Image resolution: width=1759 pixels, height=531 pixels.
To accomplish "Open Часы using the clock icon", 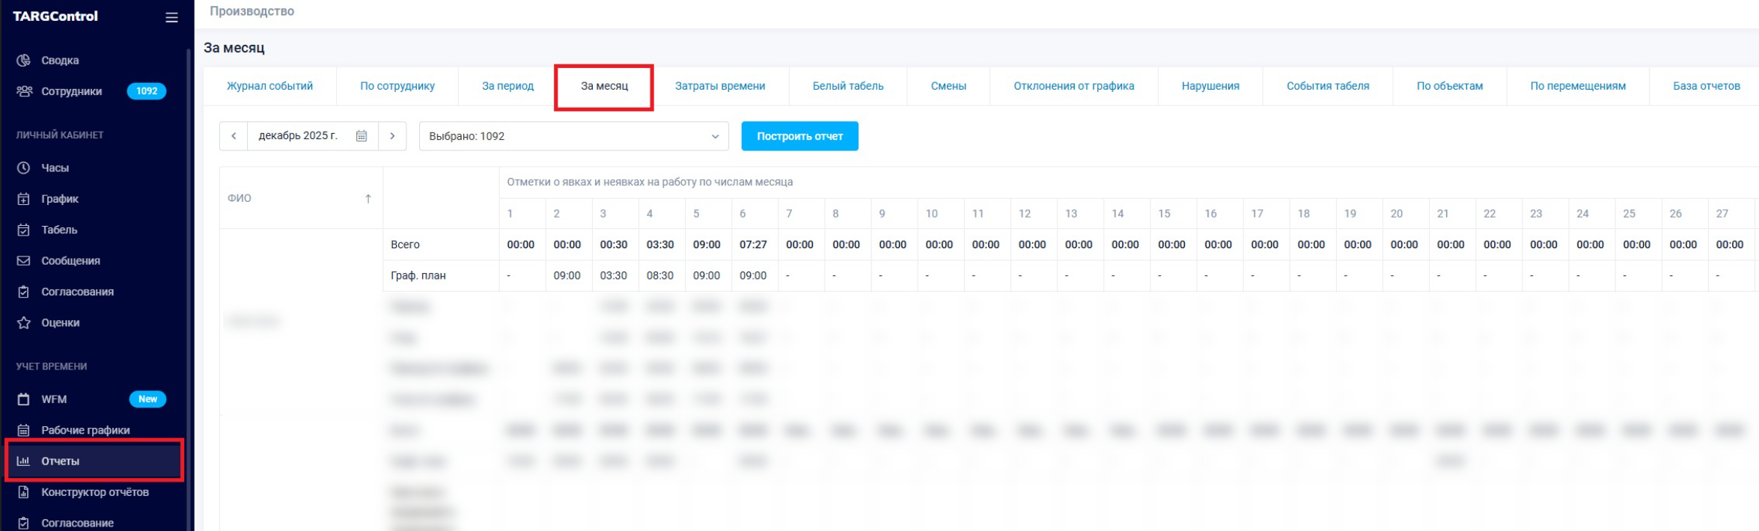I will pyautogui.click(x=24, y=168).
